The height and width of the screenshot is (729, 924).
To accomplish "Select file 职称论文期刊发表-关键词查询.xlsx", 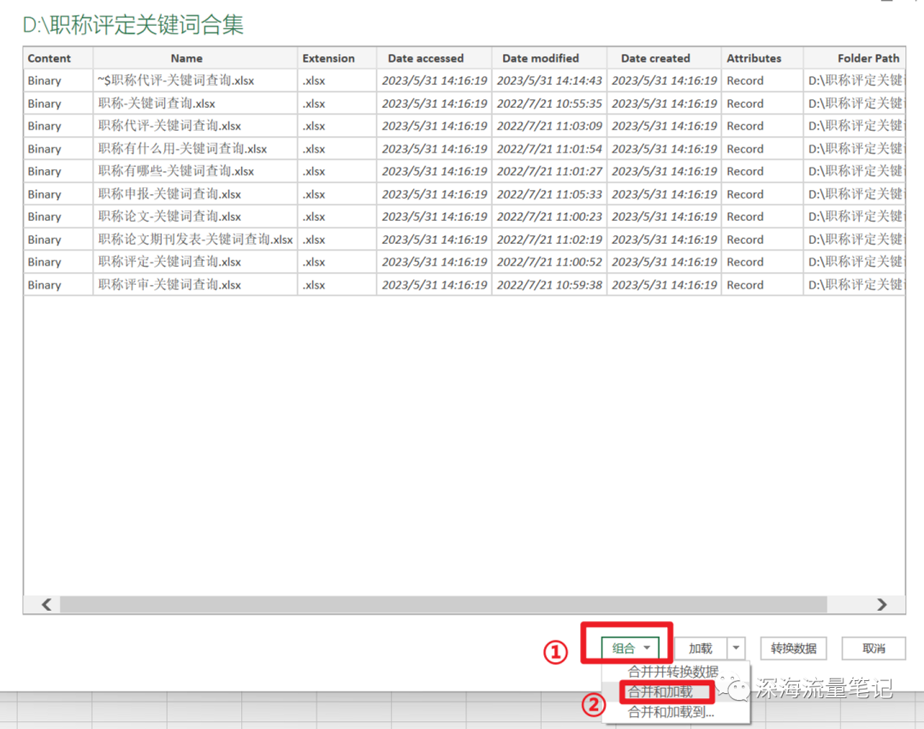I will point(195,240).
